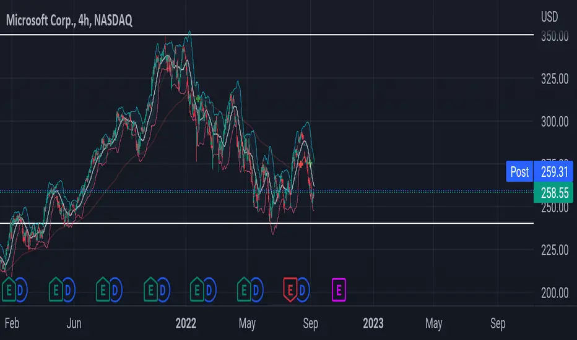
Task: Click the purple upcoming earnings E icon
Action: click(339, 290)
